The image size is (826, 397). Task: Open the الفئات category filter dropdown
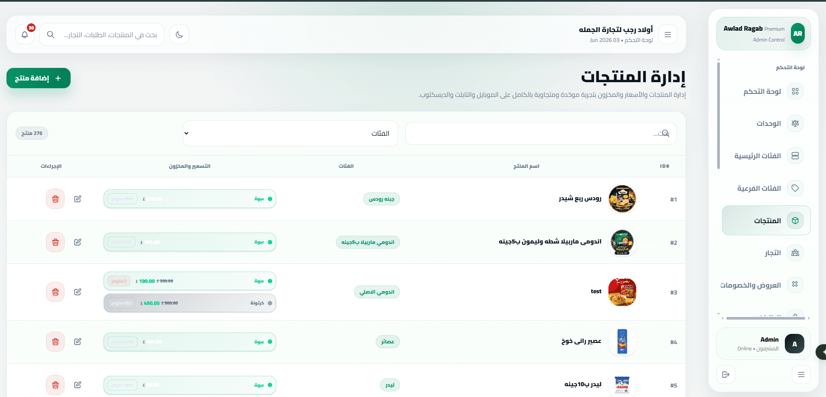(290, 133)
